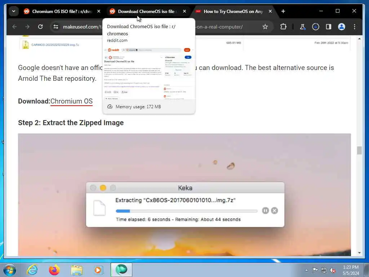Reload the current page
This screenshot has height=277, width=369.
click(40, 27)
